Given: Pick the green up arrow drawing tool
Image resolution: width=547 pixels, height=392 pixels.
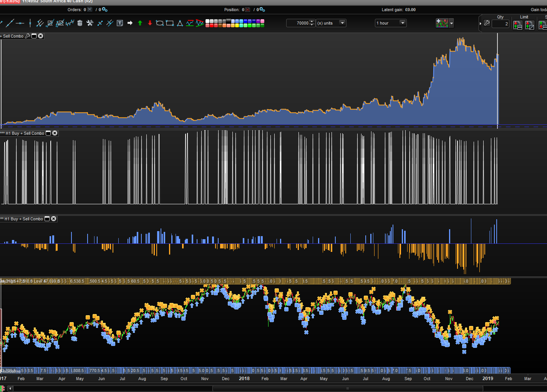Looking at the screenshot, I should tap(140, 23).
